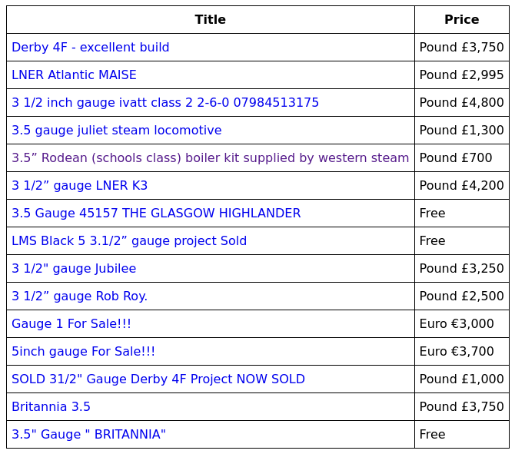Select the Pound £700 price cell

point(456,158)
